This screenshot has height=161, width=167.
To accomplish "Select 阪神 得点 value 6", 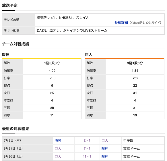I will click(52, 86).
